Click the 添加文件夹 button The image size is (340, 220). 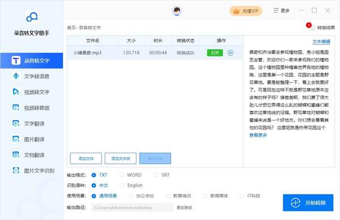[x=121, y=158]
